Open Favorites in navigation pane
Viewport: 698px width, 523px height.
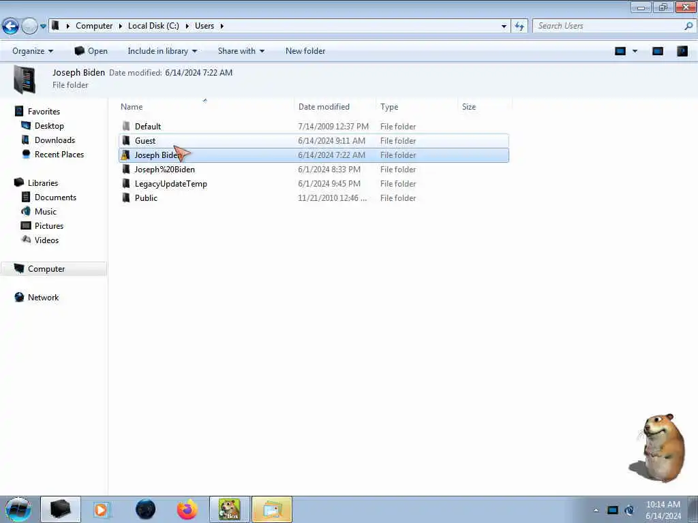(44, 112)
